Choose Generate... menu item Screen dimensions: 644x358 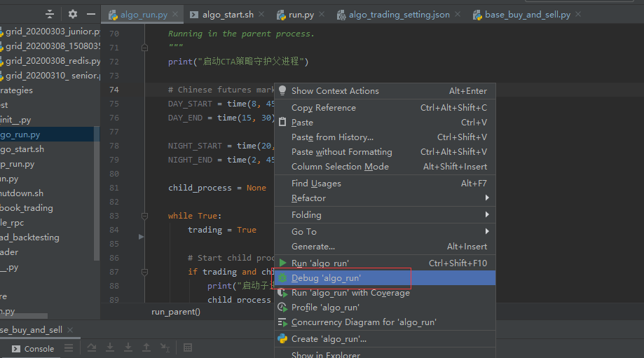pyautogui.click(x=385, y=247)
